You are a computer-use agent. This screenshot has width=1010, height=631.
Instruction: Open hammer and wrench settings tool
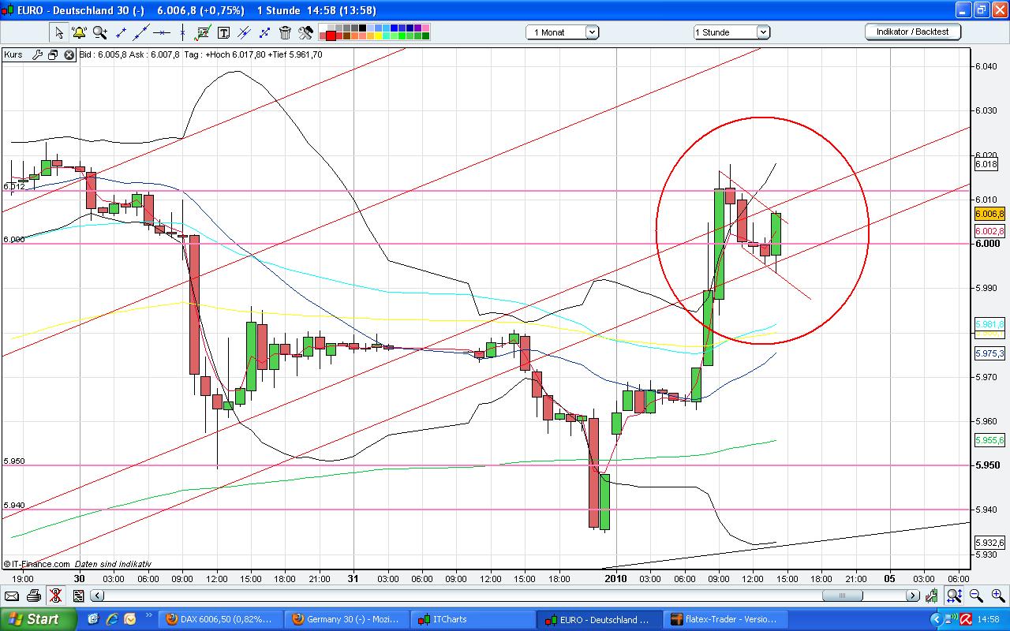point(305,32)
